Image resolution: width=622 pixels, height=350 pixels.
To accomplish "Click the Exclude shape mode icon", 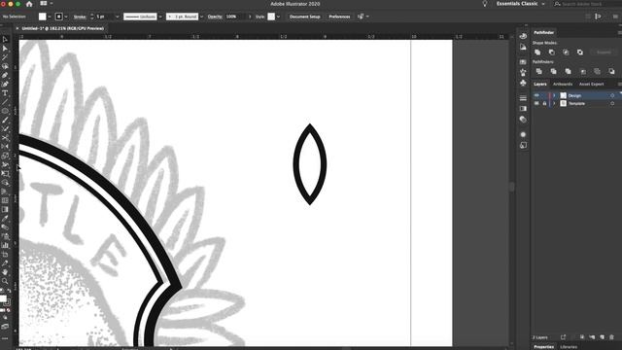I will (580, 52).
